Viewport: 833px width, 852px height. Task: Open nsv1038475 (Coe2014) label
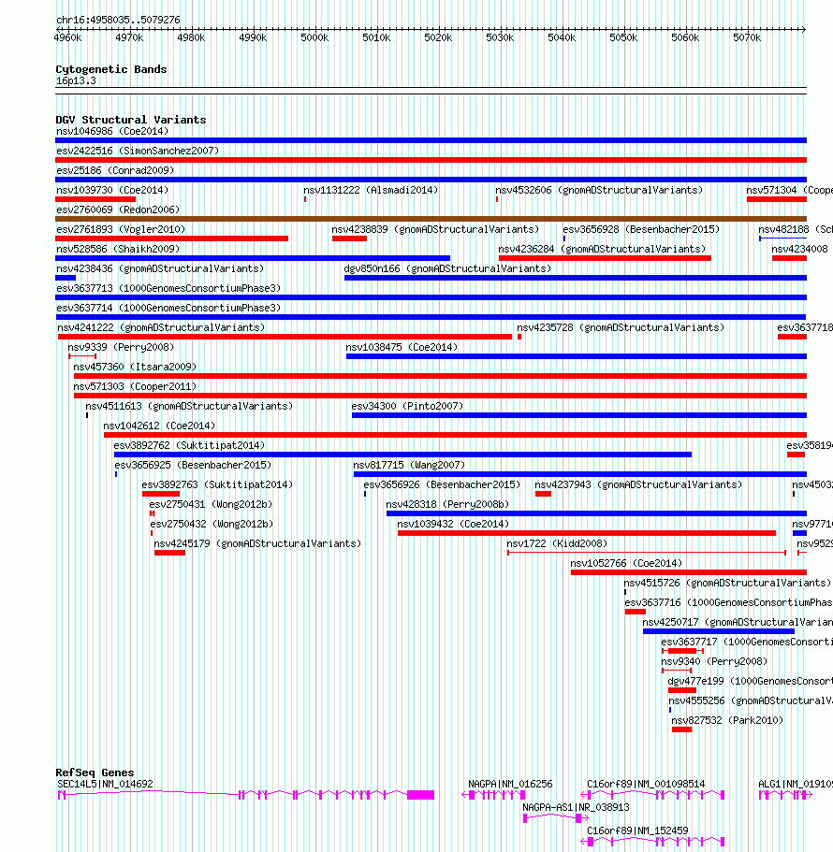click(402, 347)
